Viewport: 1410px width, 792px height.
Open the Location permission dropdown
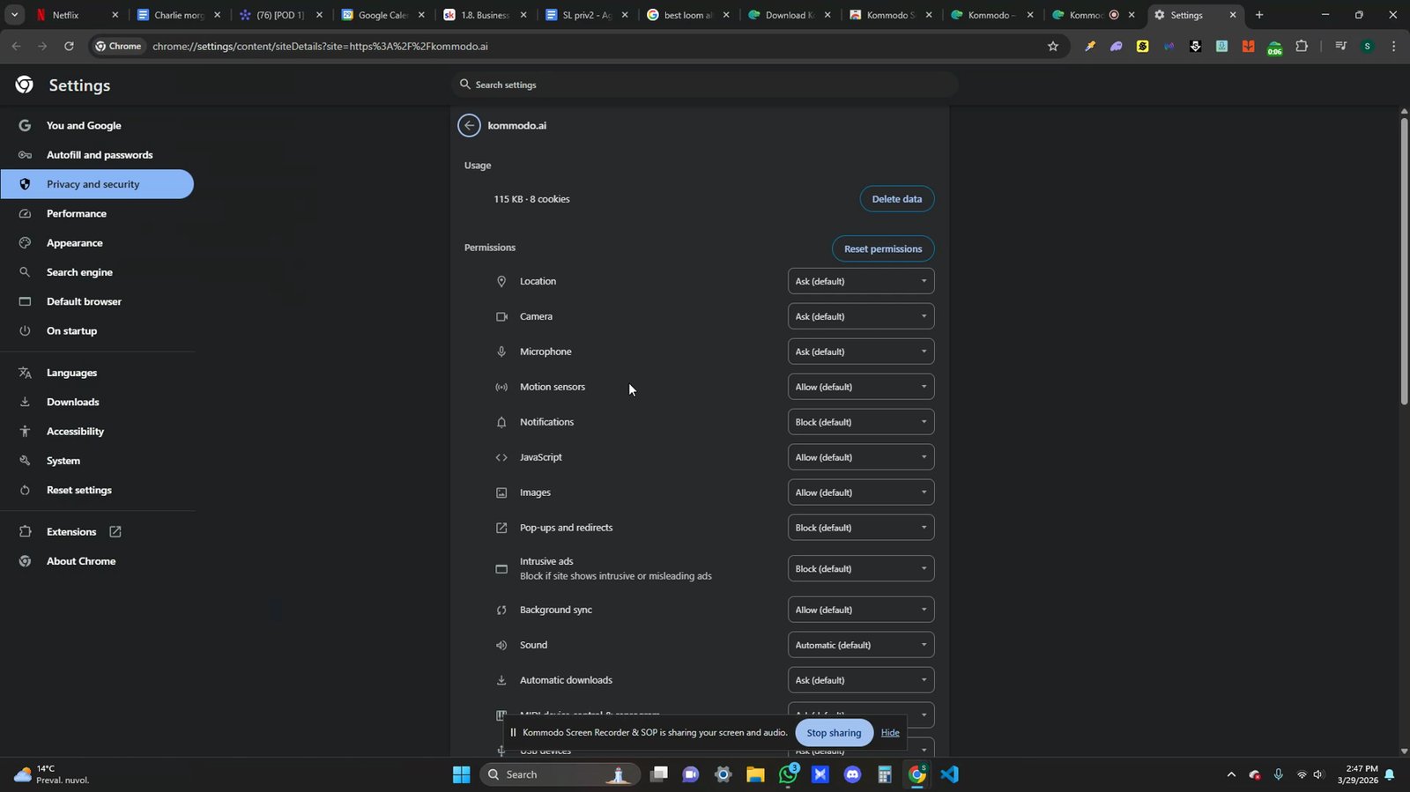tap(861, 281)
